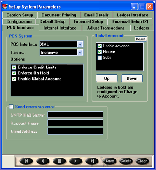
Task: Click the Clear oval button
Action: 142,161
